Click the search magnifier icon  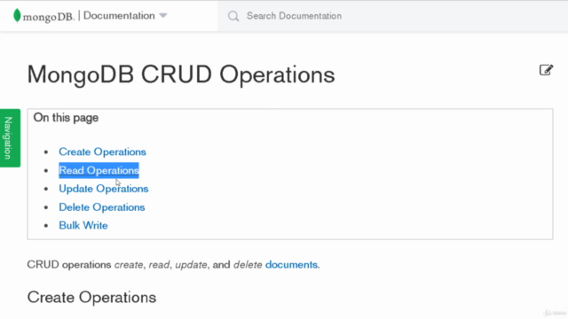click(233, 16)
